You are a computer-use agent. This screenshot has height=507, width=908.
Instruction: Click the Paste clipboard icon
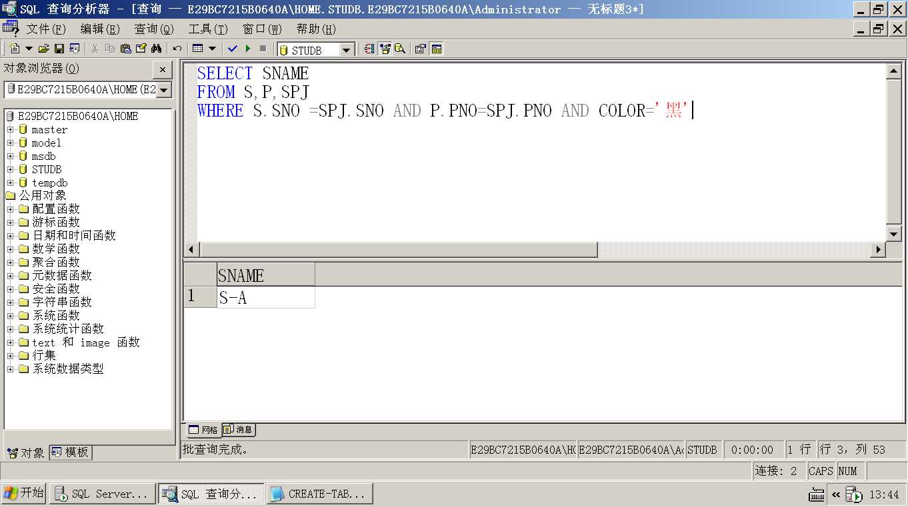125,49
